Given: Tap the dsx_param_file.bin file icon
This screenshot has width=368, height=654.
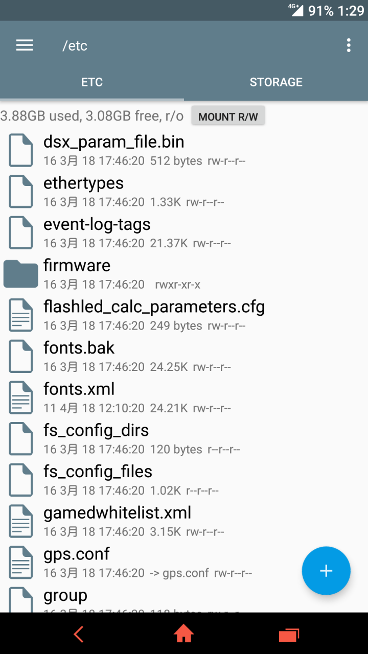Looking at the screenshot, I should coord(21,150).
